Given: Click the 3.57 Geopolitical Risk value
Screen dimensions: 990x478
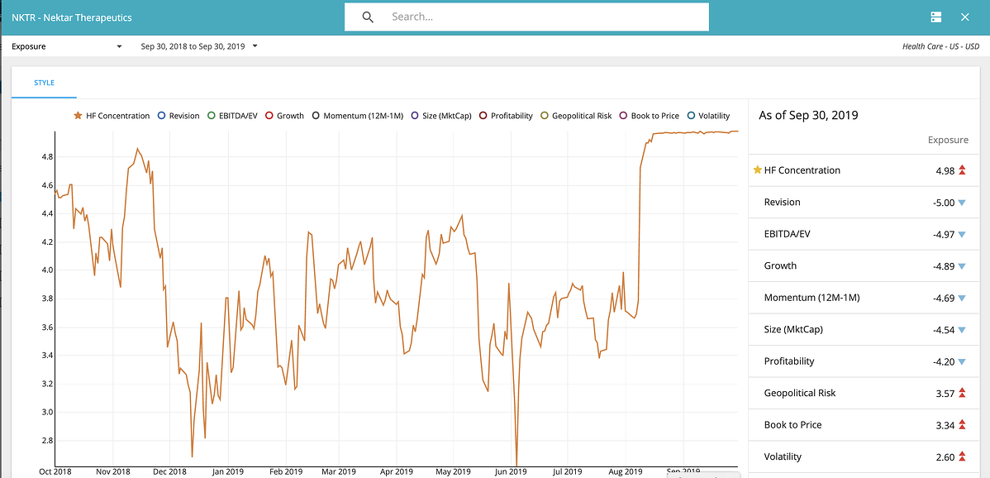Looking at the screenshot, I should [x=945, y=393].
